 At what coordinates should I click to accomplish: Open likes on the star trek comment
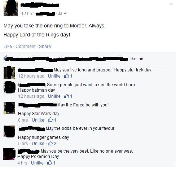coord(68,76)
